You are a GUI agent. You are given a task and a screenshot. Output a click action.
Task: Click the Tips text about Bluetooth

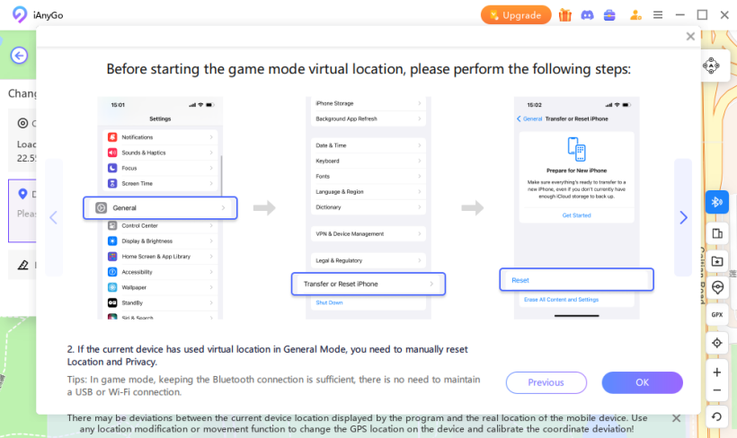point(273,385)
